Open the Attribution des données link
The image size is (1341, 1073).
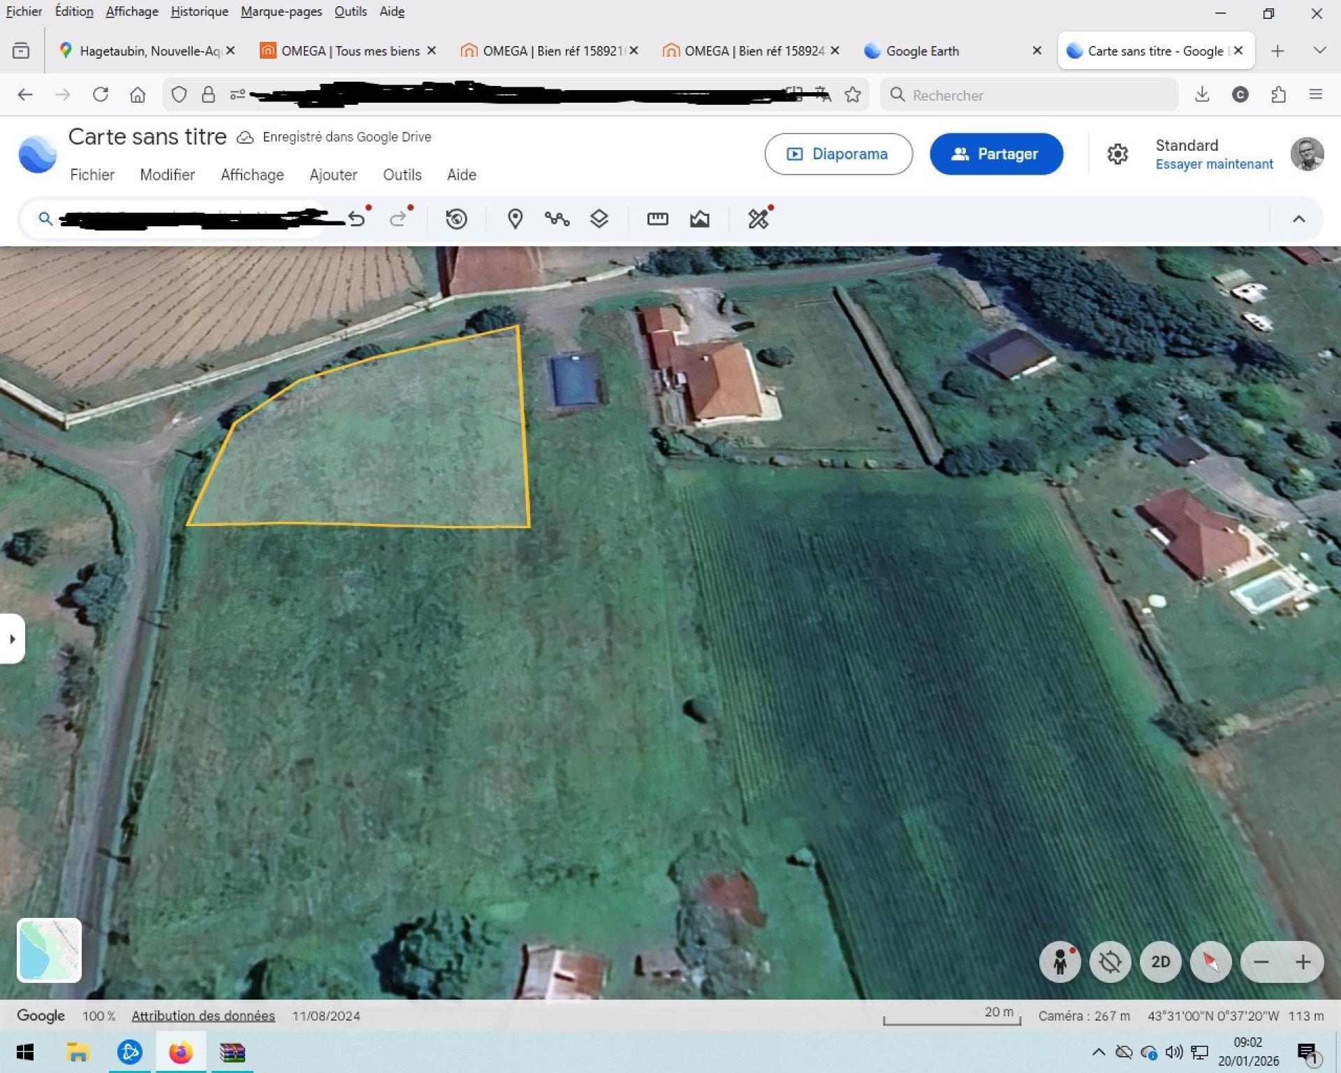click(203, 1016)
